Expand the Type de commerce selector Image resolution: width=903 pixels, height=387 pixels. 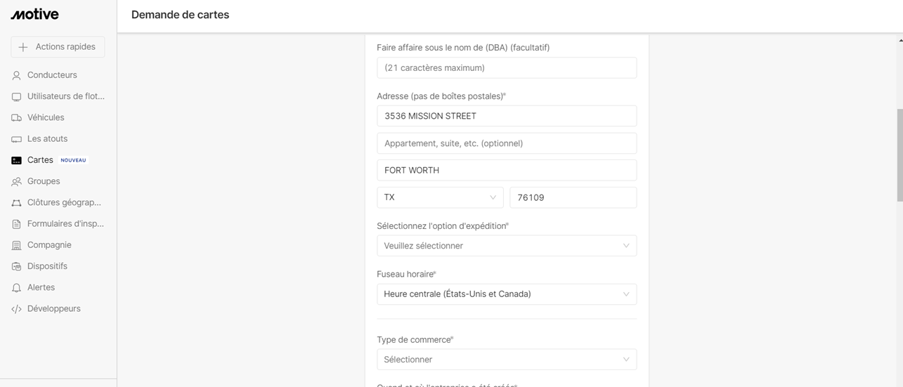507,360
